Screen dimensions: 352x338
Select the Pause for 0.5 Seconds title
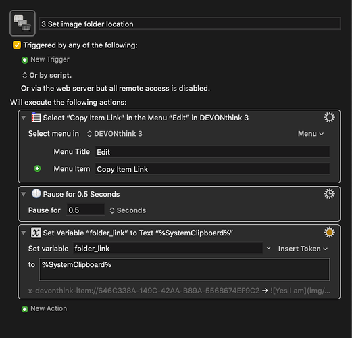coord(81,194)
